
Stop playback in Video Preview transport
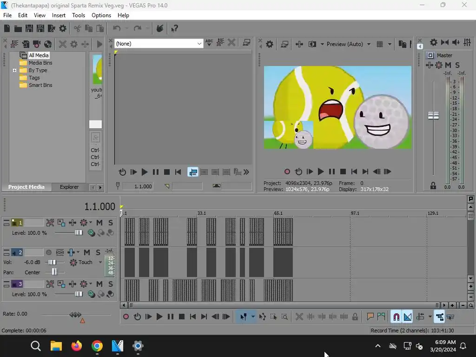[x=343, y=172]
